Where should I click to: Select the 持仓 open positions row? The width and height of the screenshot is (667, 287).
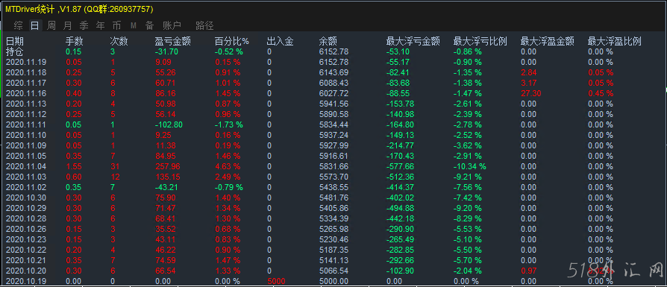pos(333,52)
